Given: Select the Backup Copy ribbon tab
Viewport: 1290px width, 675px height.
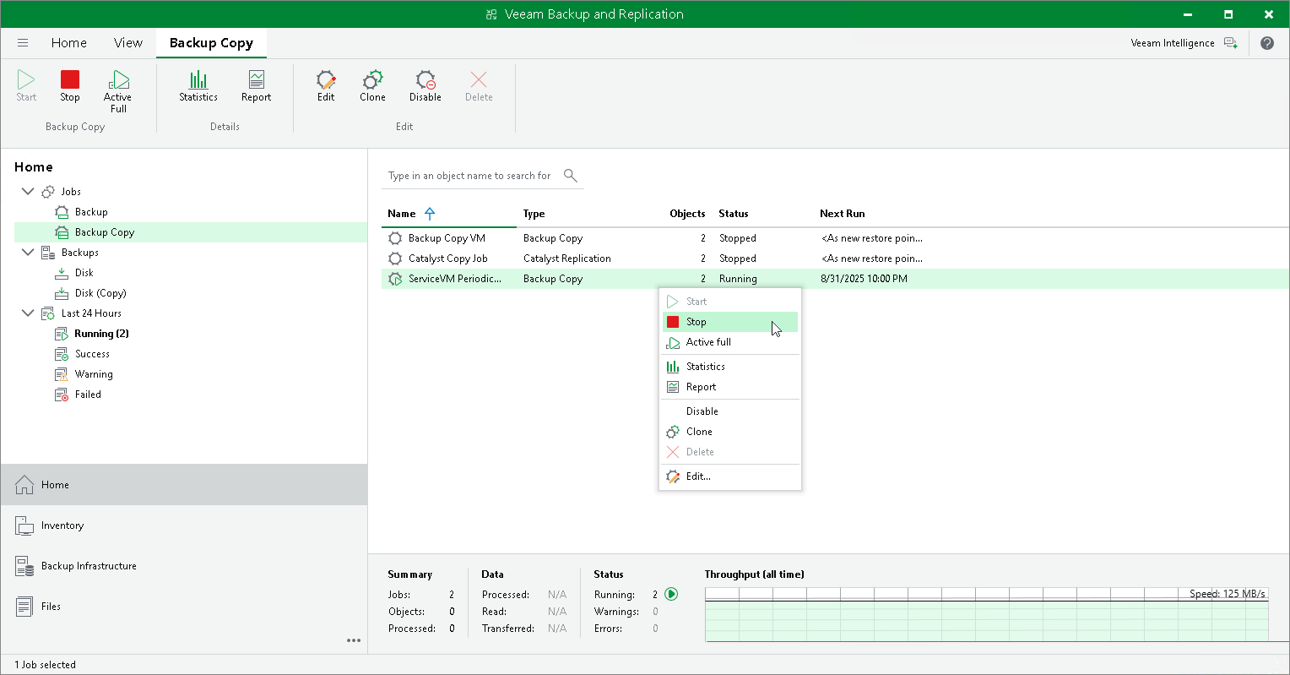Looking at the screenshot, I should (x=211, y=43).
